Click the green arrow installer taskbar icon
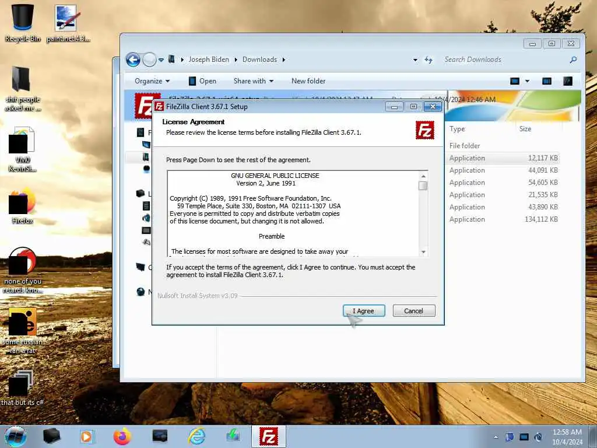The width and height of the screenshot is (597, 448). pos(233,436)
